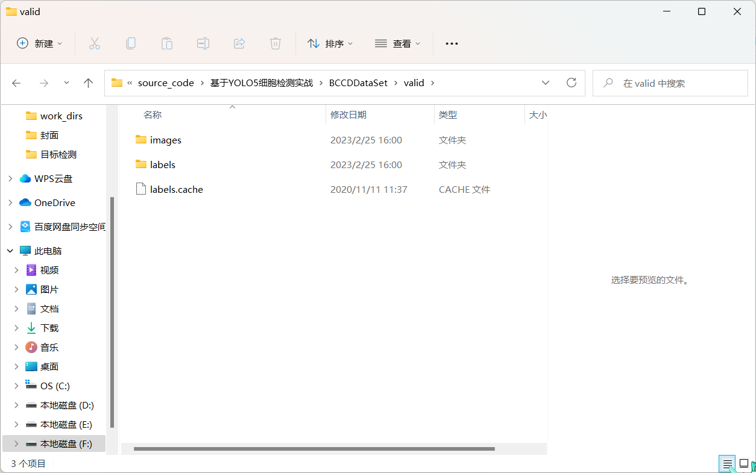Image resolution: width=756 pixels, height=473 pixels.
Task: Expand chevron after valid in address bar
Action: point(432,83)
